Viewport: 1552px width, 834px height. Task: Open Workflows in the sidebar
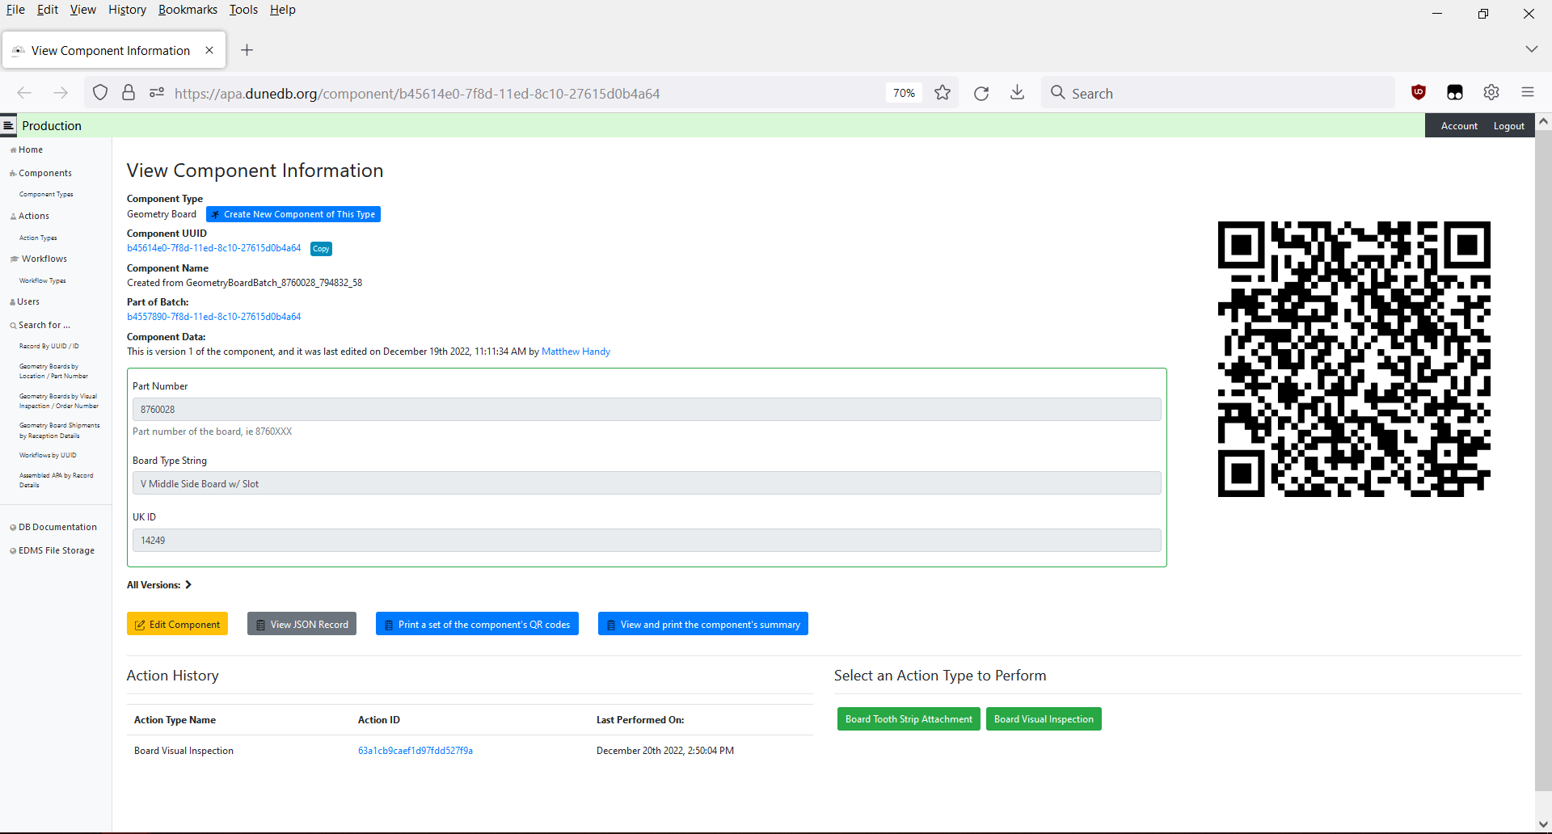(x=44, y=259)
